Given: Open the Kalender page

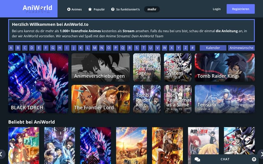Looking at the screenshot, I should coord(213,48).
